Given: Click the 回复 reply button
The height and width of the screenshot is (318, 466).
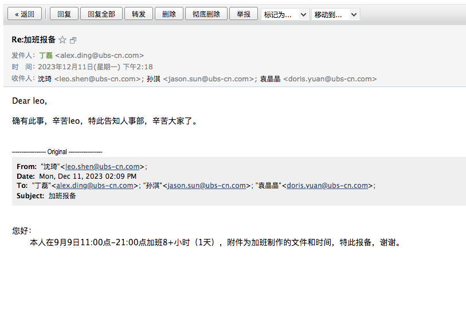Looking at the screenshot, I should click(64, 14).
